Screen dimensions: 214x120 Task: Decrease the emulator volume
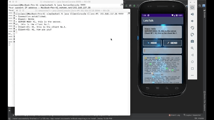[x=192, y=21]
